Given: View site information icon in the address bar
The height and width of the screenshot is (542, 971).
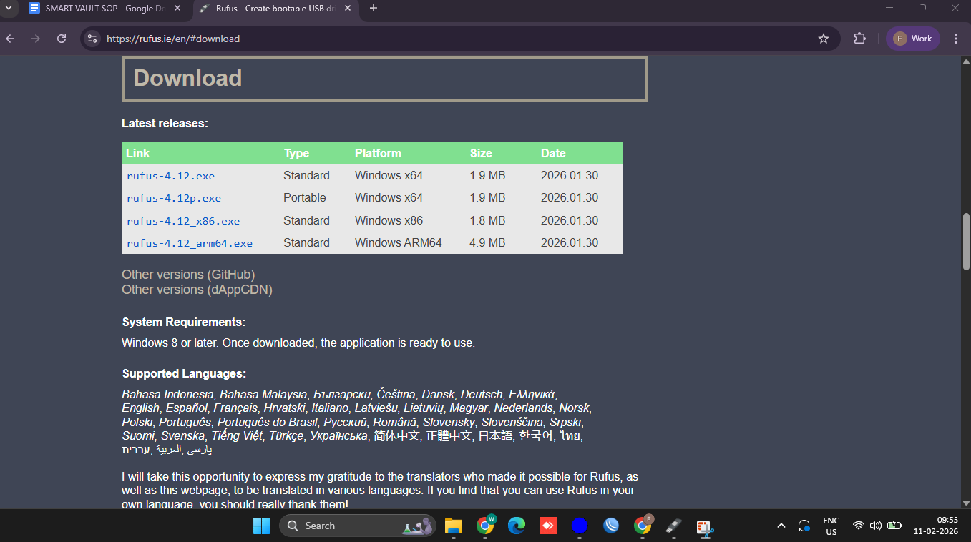Looking at the screenshot, I should click(x=92, y=39).
